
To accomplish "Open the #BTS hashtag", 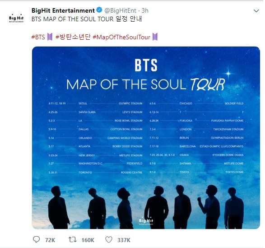I will pyautogui.click(x=38, y=37).
